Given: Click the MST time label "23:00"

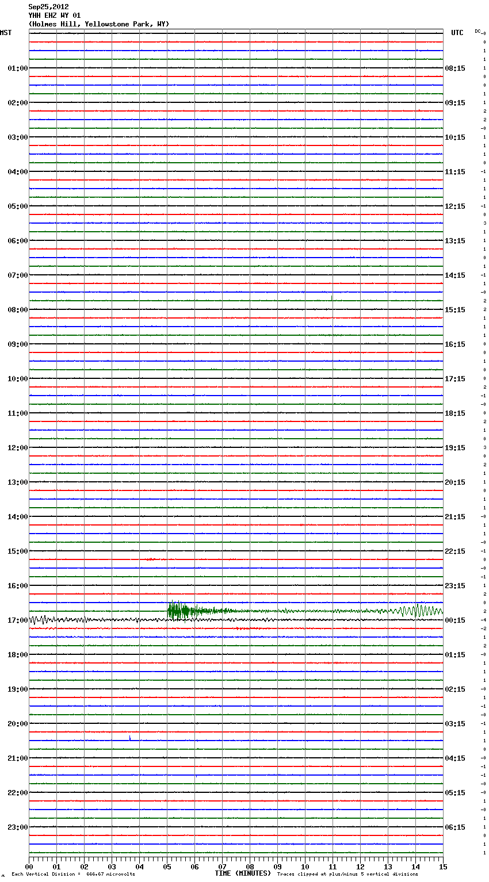Looking at the screenshot, I should 18,827.
